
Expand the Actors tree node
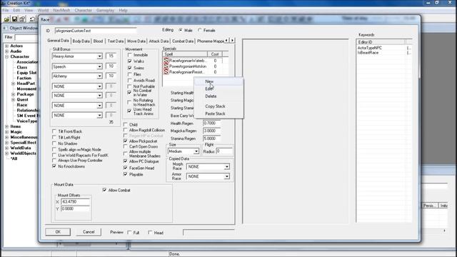pos(6,46)
